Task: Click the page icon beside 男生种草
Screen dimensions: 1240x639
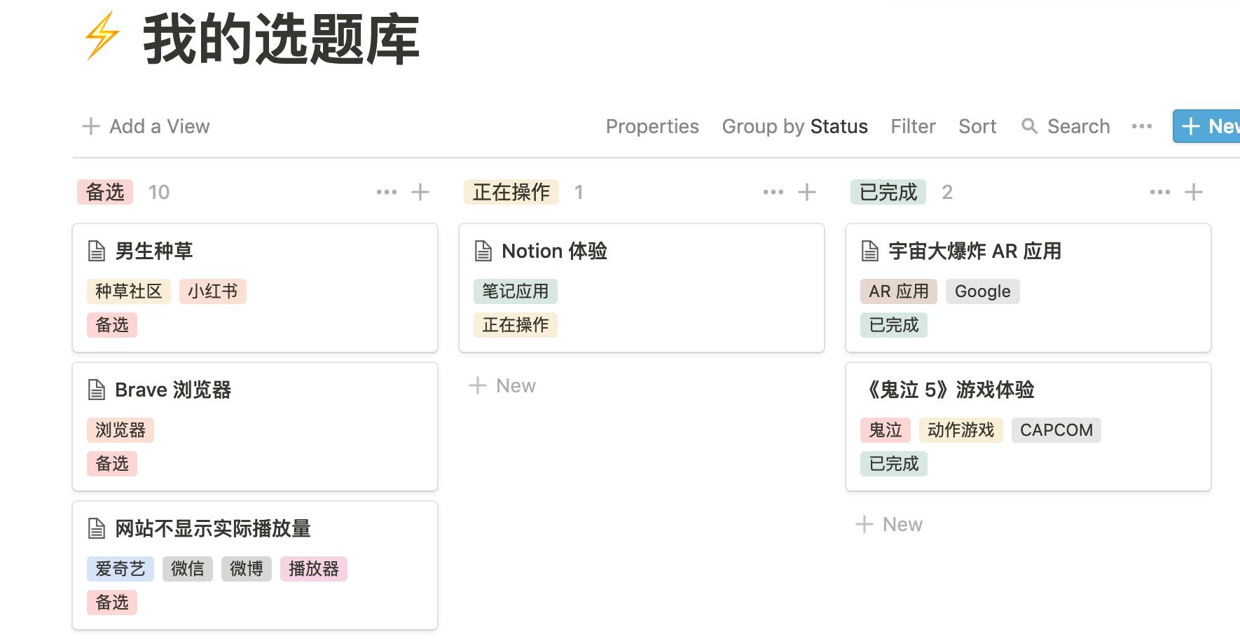Action: [95, 250]
